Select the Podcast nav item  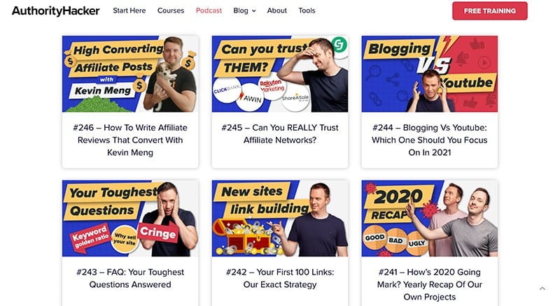point(209,10)
